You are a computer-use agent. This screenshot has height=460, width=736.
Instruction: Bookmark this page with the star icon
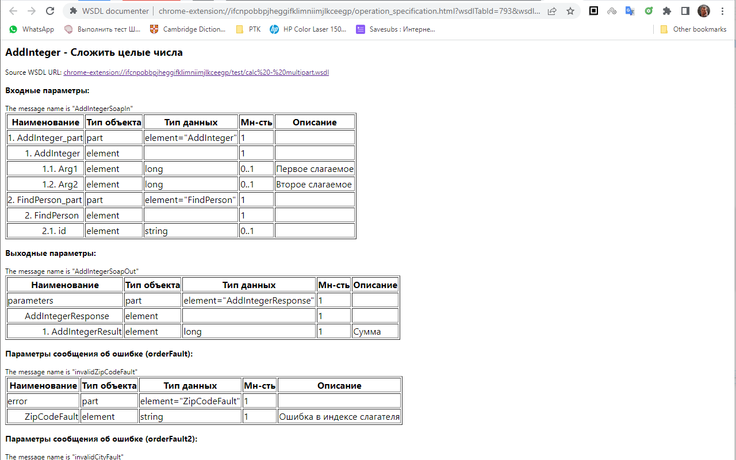pyautogui.click(x=570, y=11)
